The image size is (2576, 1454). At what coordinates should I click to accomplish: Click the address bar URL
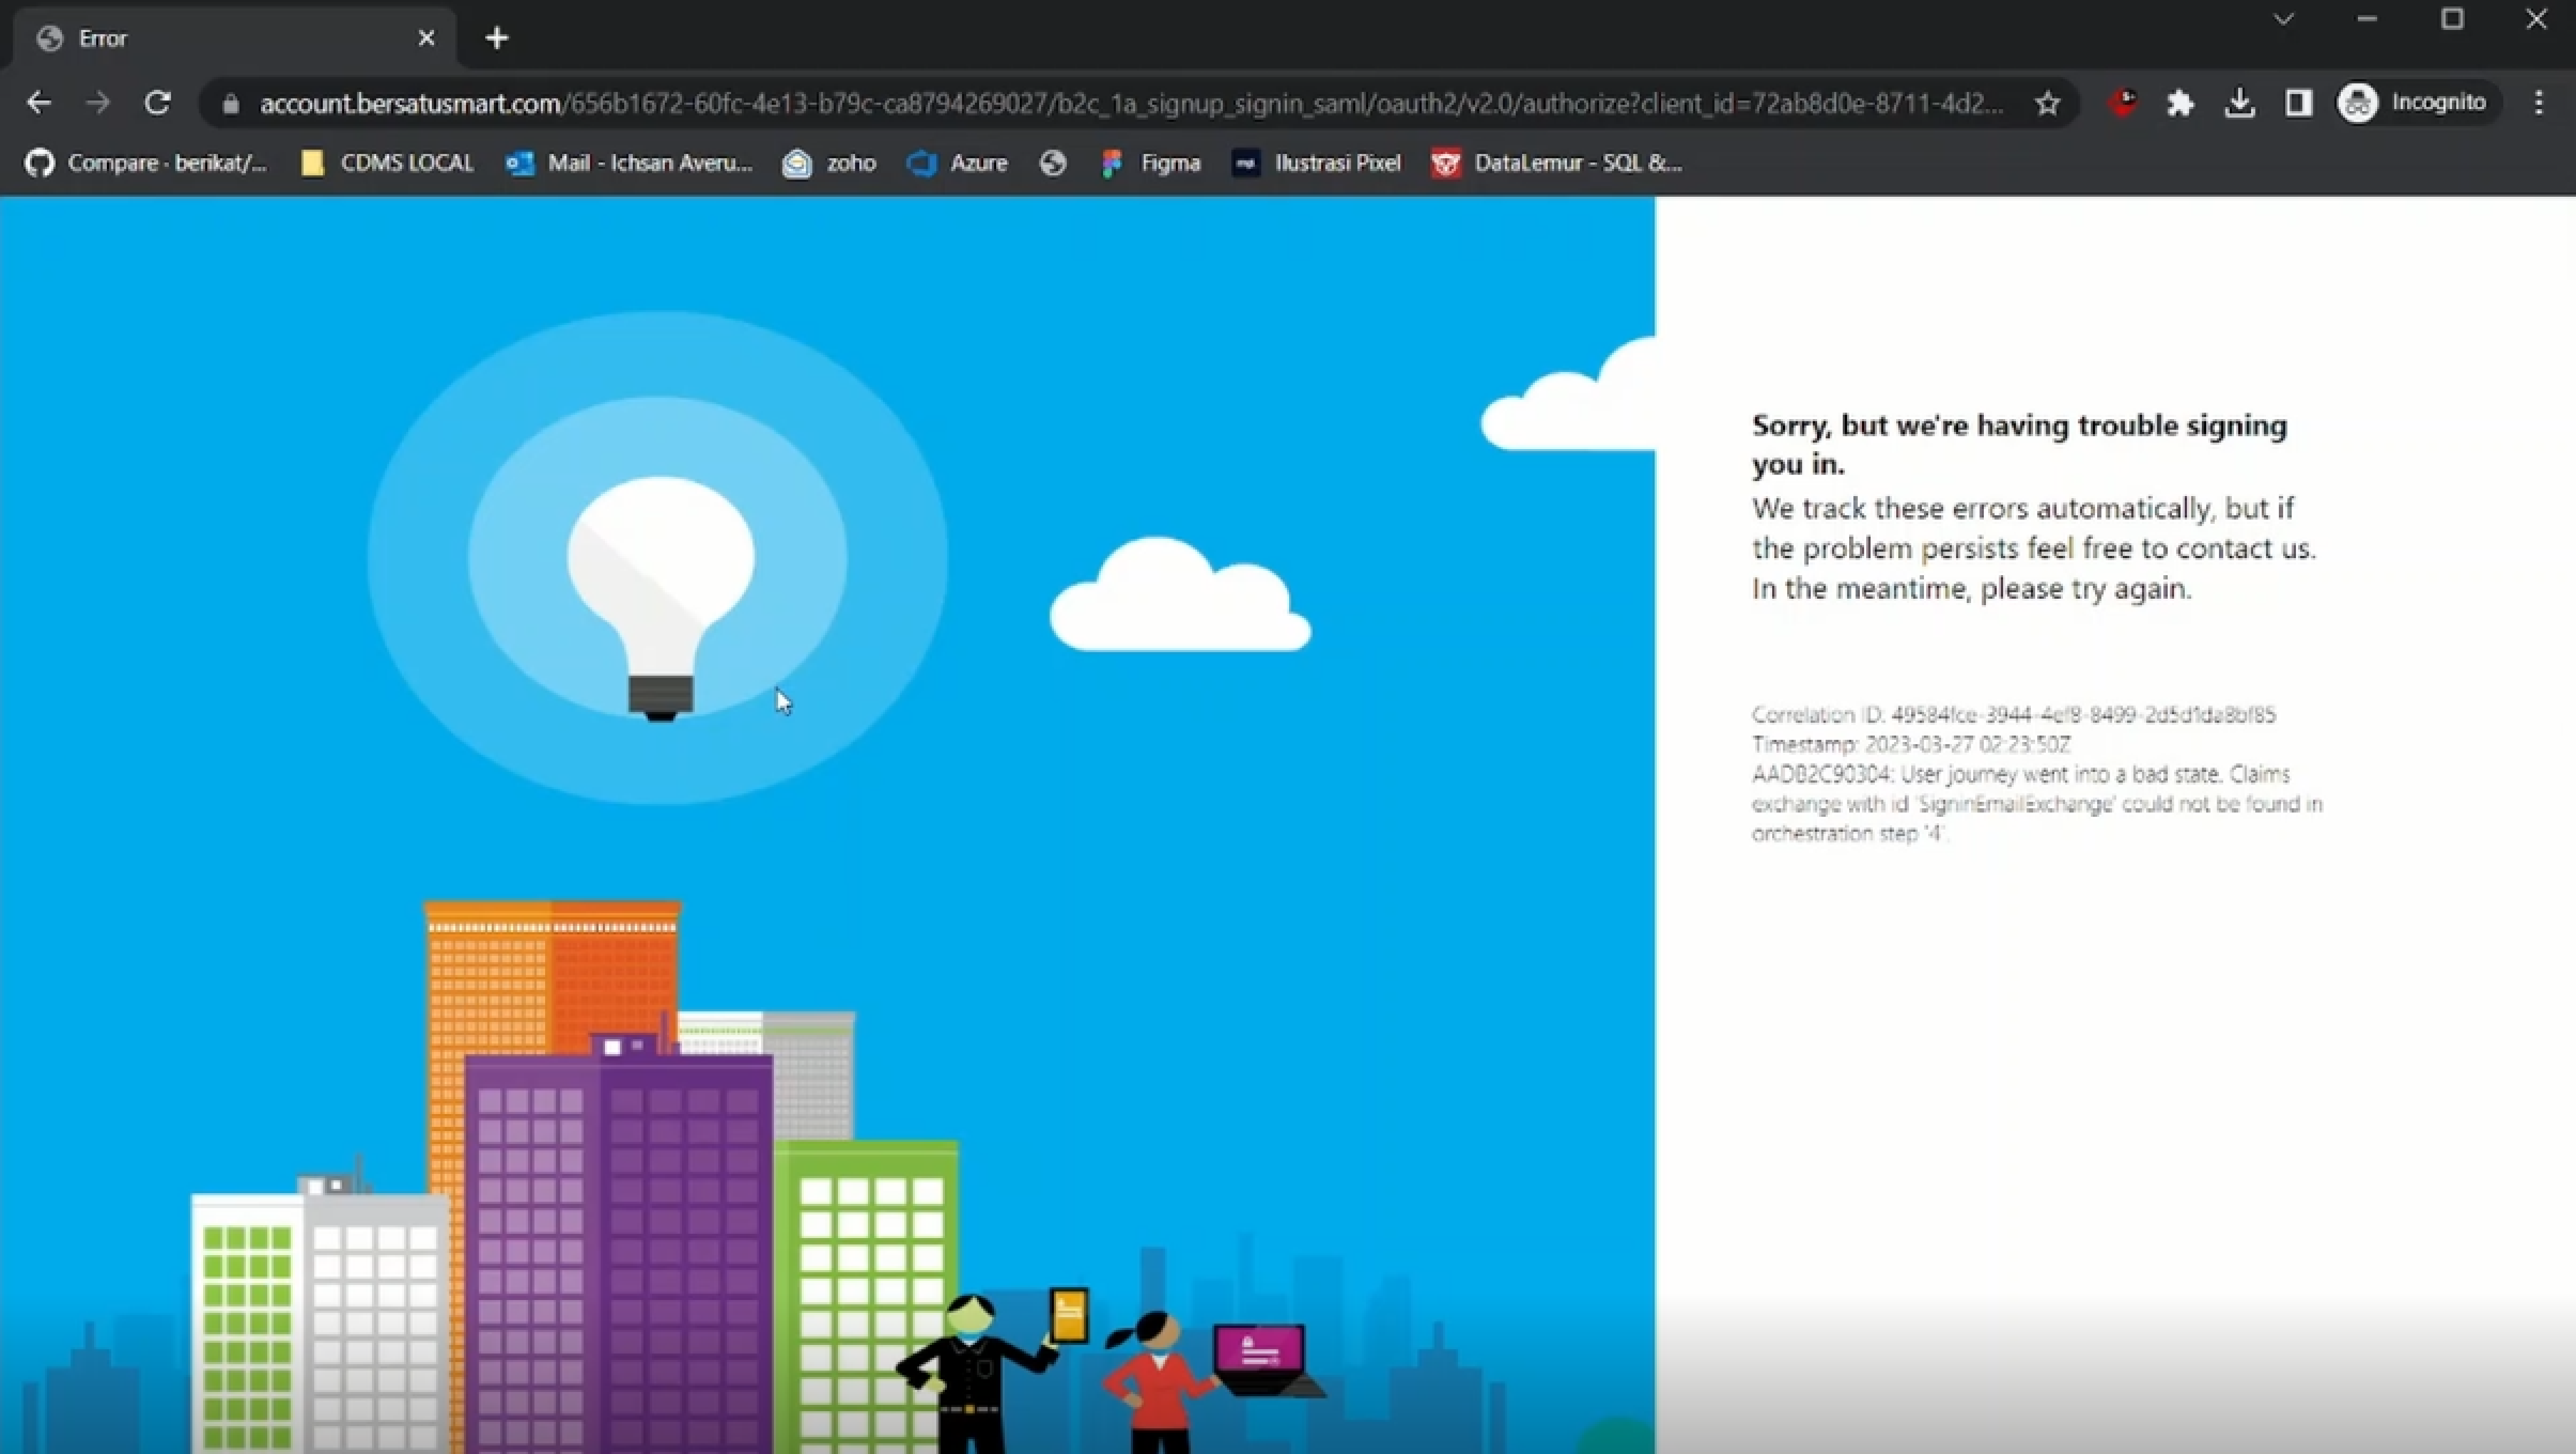tap(1100, 103)
